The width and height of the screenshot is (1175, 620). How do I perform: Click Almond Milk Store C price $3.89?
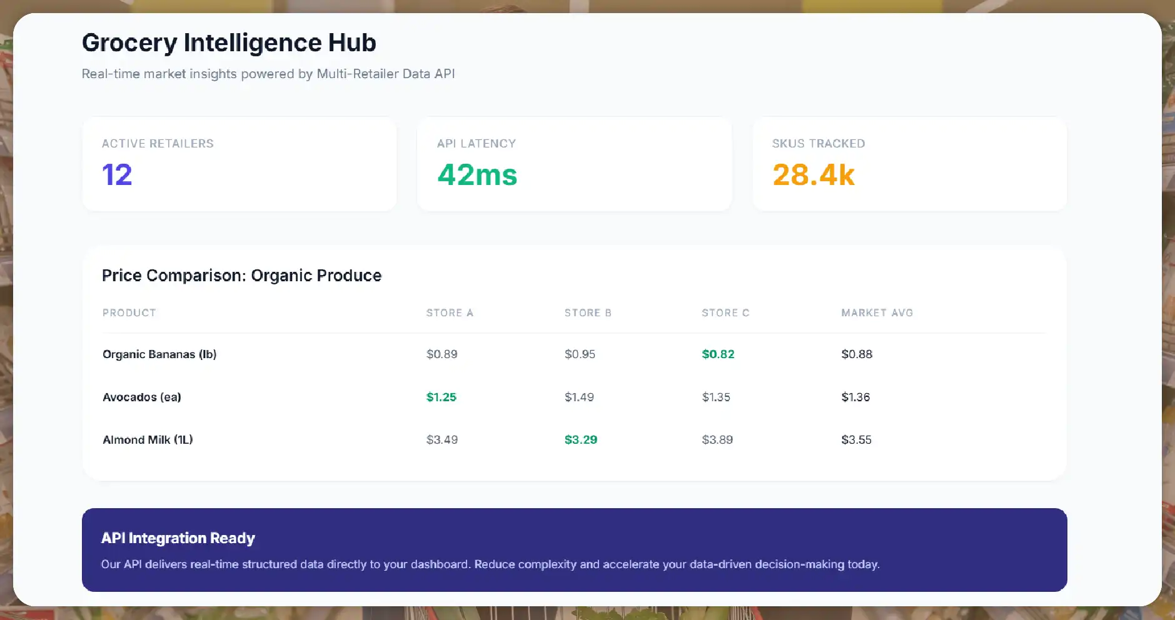717,440
